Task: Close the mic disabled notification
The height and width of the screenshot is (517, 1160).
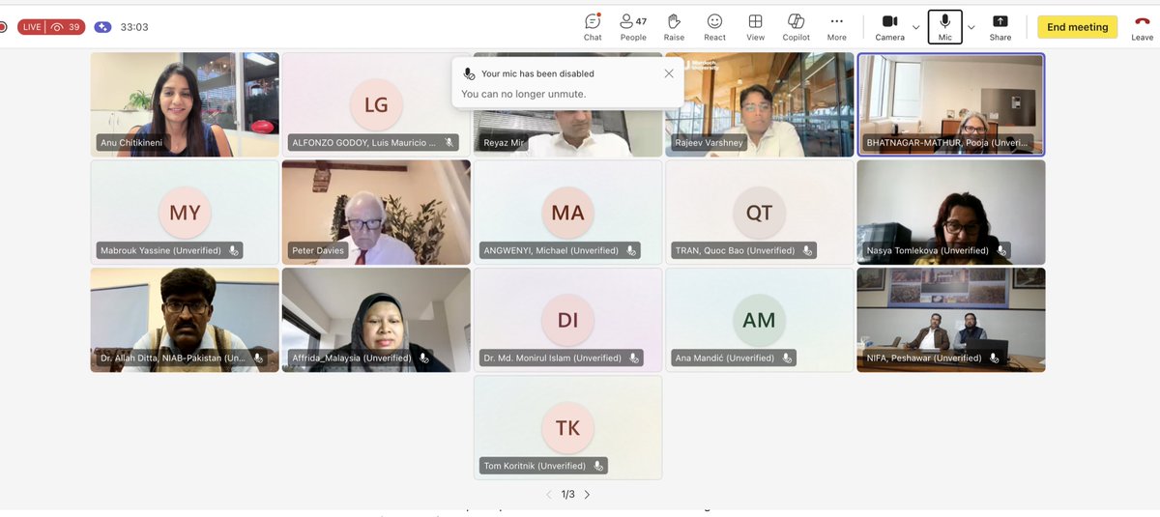Action: [x=669, y=73]
